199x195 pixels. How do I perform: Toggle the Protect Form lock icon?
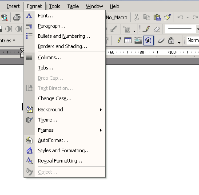(171, 41)
